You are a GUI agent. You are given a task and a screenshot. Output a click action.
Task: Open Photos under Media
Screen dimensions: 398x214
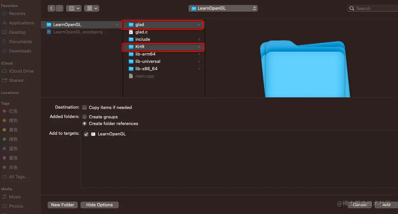coord(16,206)
